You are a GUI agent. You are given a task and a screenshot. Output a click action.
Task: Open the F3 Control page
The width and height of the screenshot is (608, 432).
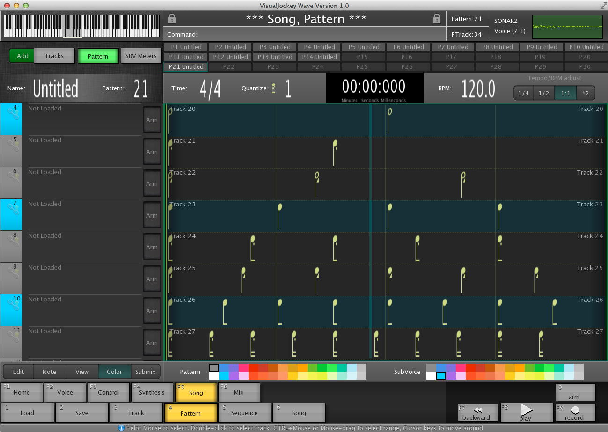click(109, 392)
